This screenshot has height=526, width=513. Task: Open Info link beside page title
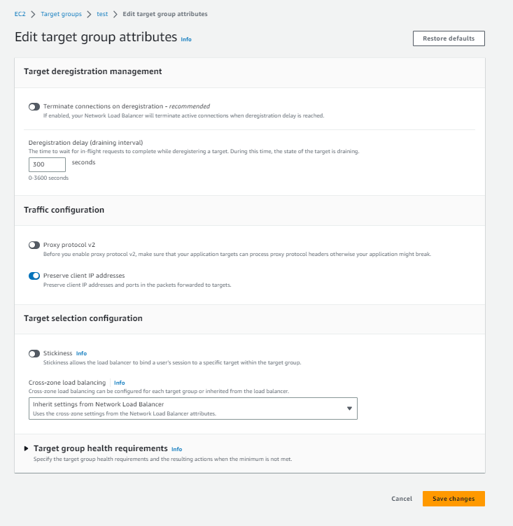186,39
